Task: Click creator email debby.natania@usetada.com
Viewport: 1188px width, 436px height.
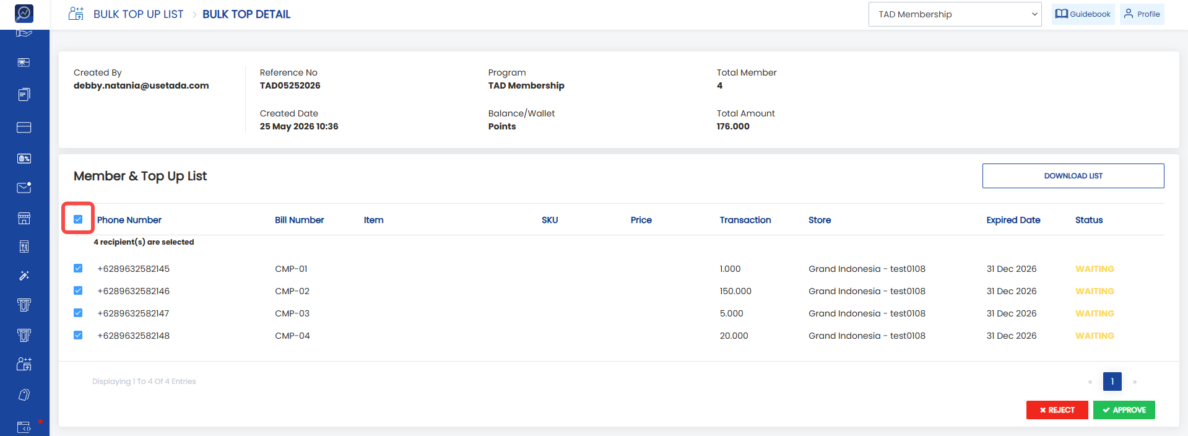Action: click(x=141, y=85)
